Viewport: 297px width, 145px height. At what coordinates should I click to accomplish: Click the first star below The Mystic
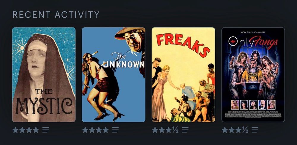click(15, 130)
